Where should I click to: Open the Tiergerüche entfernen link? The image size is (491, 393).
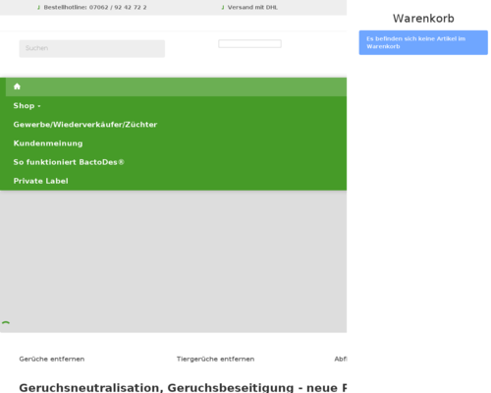click(x=215, y=359)
